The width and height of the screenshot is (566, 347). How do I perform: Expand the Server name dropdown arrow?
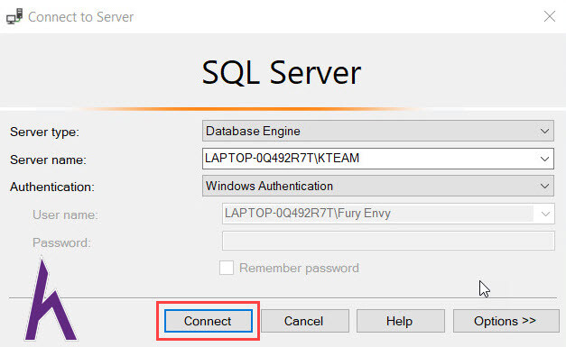point(544,159)
